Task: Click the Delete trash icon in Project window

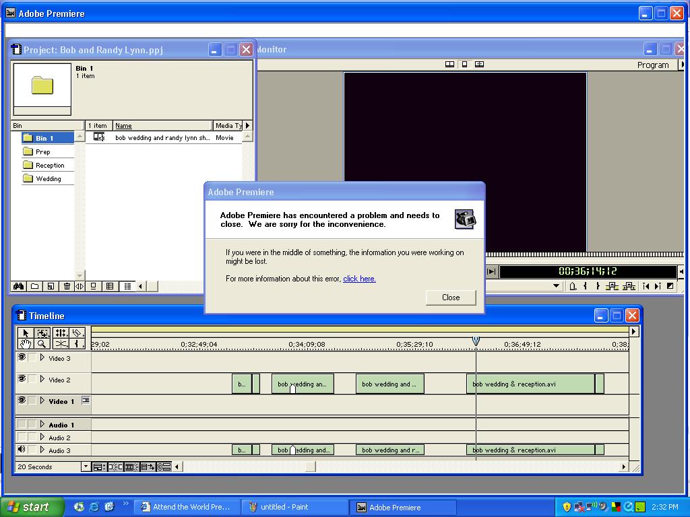Action: pyautogui.click(x=67, y=286)
